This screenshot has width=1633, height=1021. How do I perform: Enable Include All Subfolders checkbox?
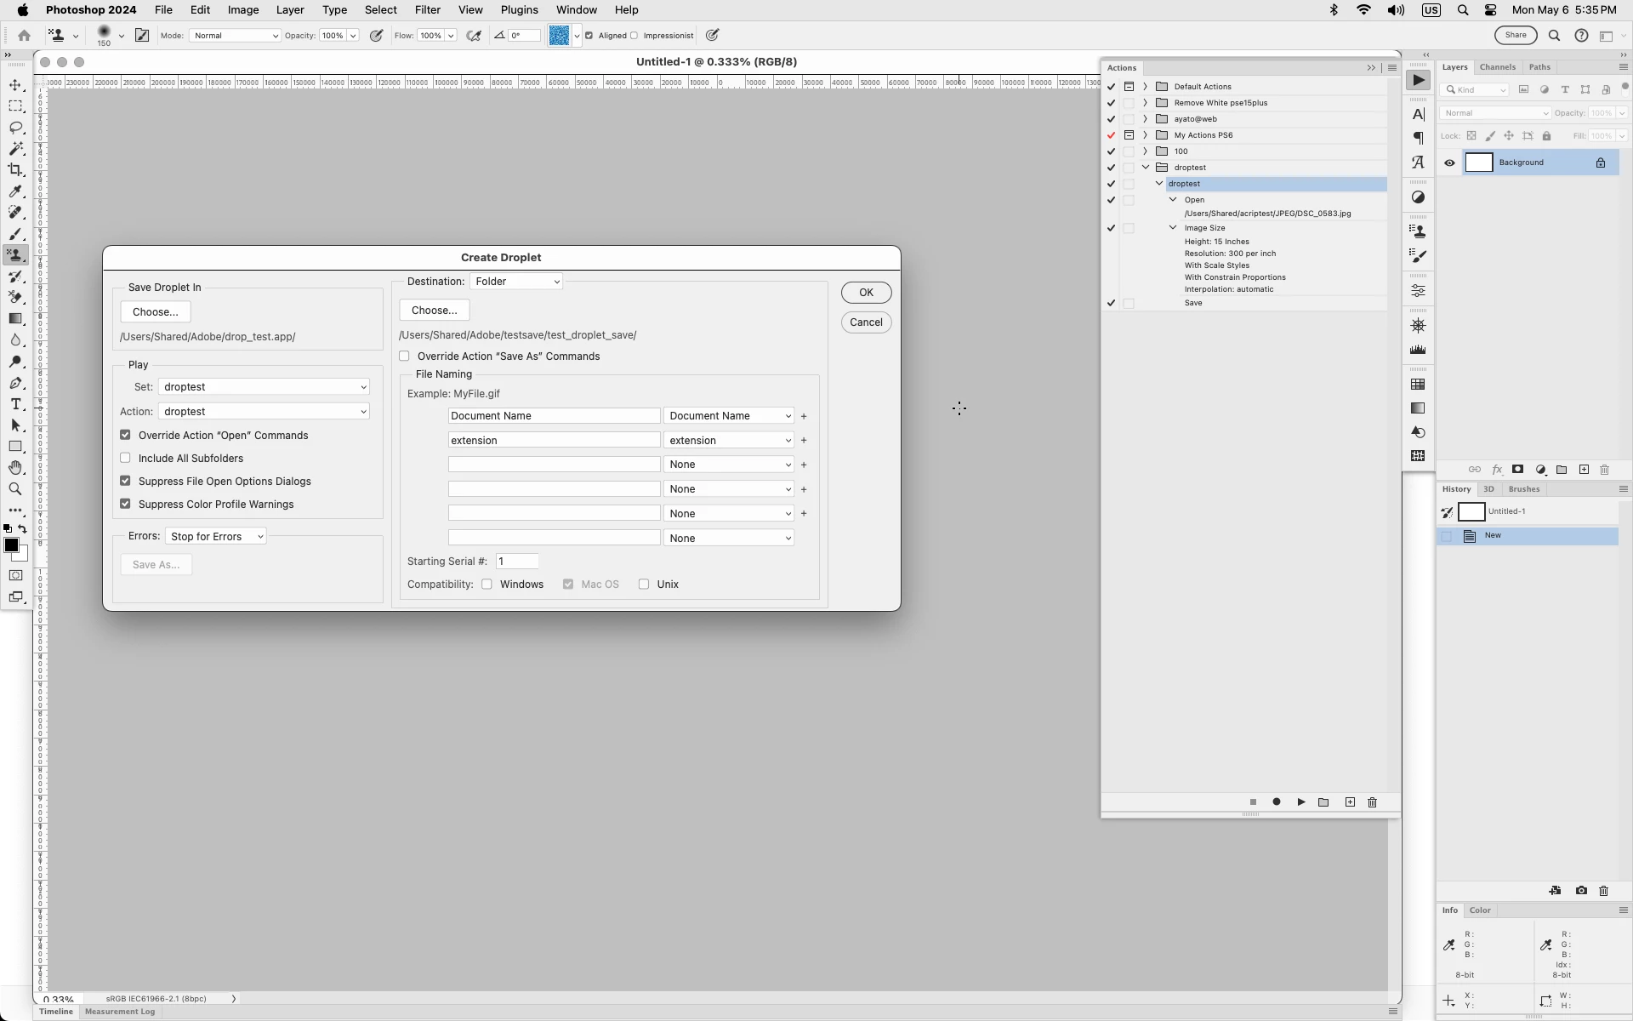pyautogui.click(x=126, y=458)
